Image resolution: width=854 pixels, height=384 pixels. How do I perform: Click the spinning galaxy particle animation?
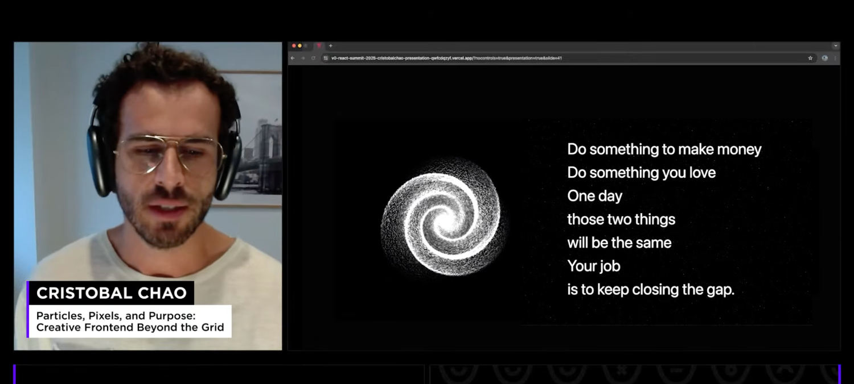(441, 218)
